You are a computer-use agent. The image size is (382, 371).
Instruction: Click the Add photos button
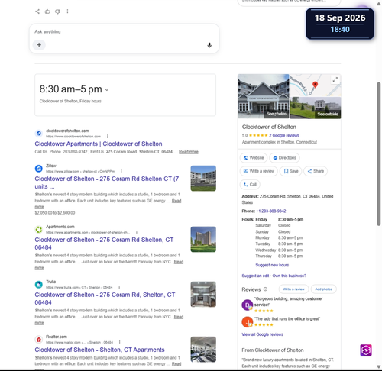(x=323, y=289)
